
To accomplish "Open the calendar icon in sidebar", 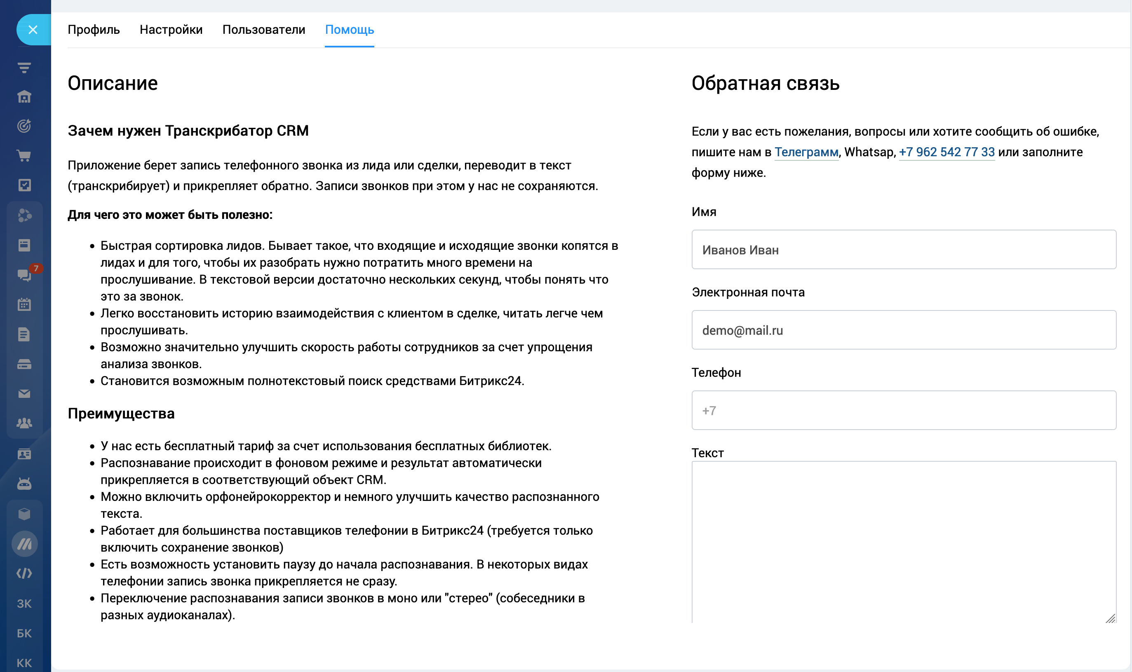I will (x=24, y=304).
